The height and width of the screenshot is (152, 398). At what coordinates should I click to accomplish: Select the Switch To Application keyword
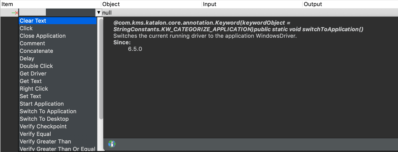tap(48, 111)
